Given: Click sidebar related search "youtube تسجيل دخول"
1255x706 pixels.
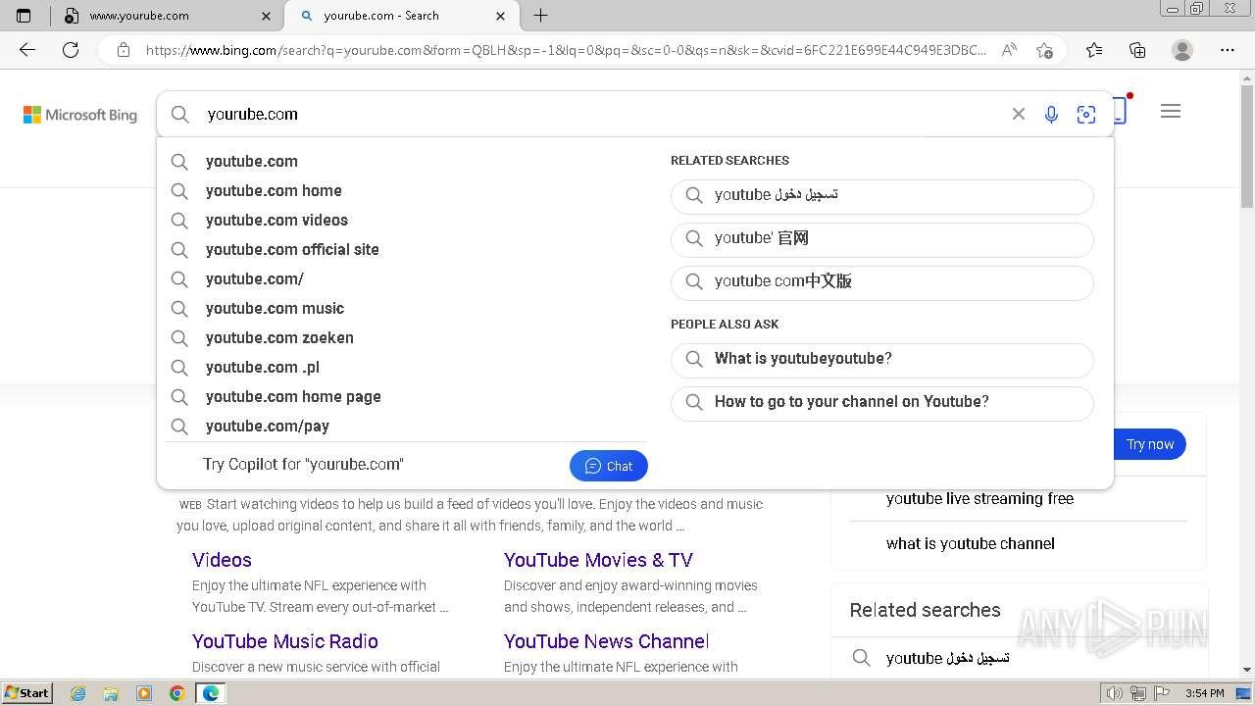Looking at the screenshot, I should tap(947, 658).
